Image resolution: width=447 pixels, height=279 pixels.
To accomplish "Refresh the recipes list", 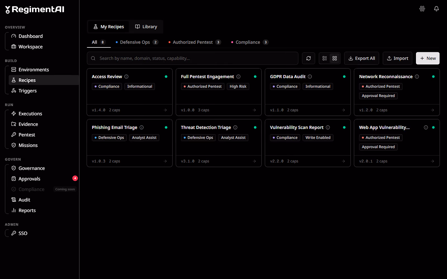I will coord(308,58).
